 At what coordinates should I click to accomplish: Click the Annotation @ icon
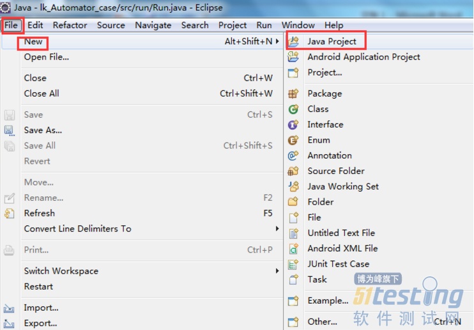coord(293,155)
